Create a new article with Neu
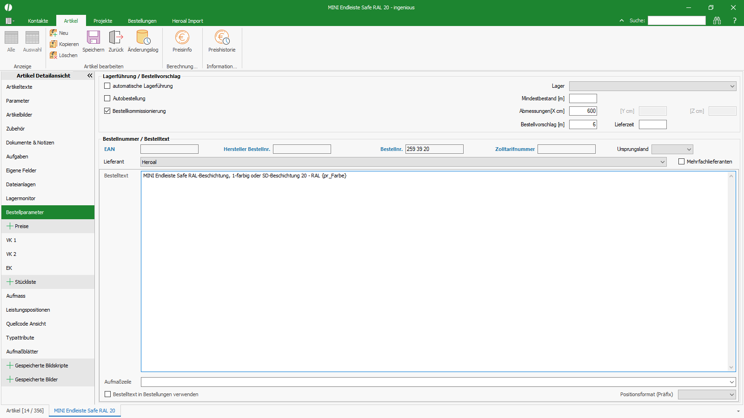Screen dimensions: 744x418 pyautogui.click(x=59, y=33)
